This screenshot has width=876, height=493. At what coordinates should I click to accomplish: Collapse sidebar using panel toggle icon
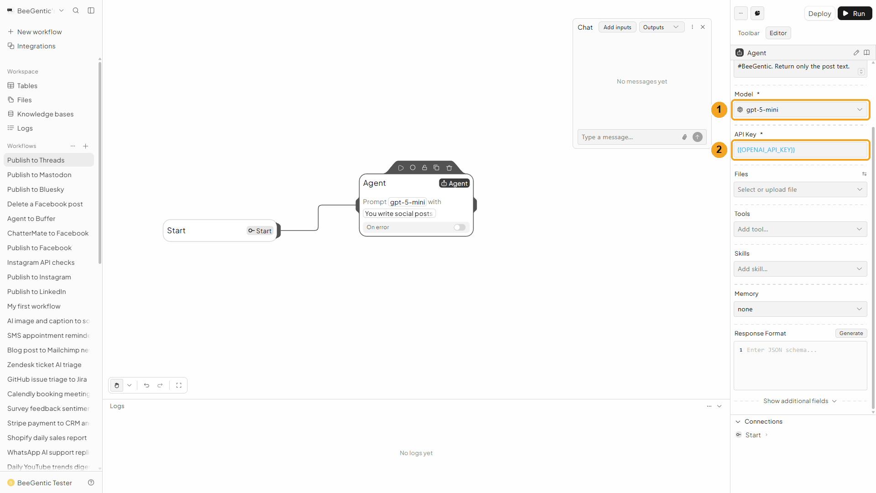click(x=91, y=10)
